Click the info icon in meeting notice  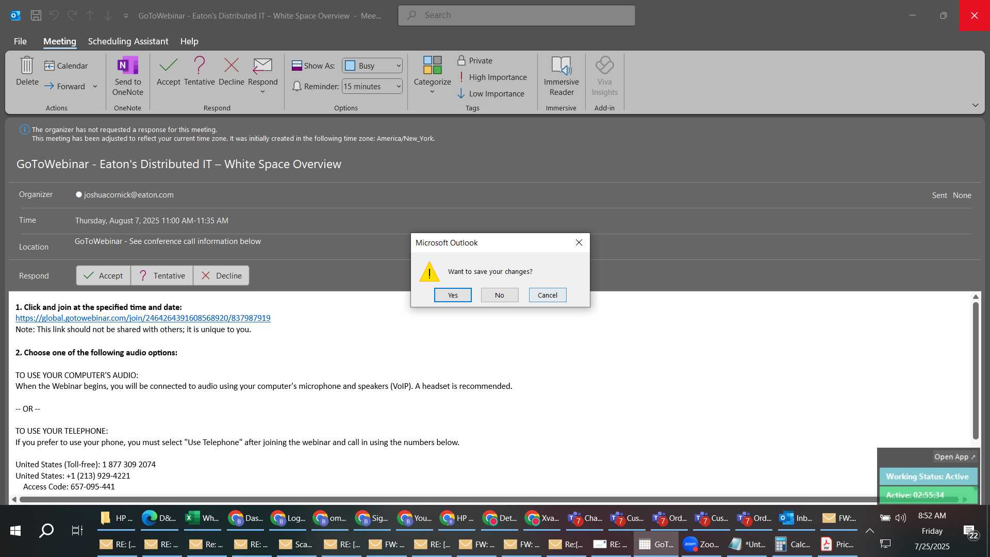(x=24, y=129)
